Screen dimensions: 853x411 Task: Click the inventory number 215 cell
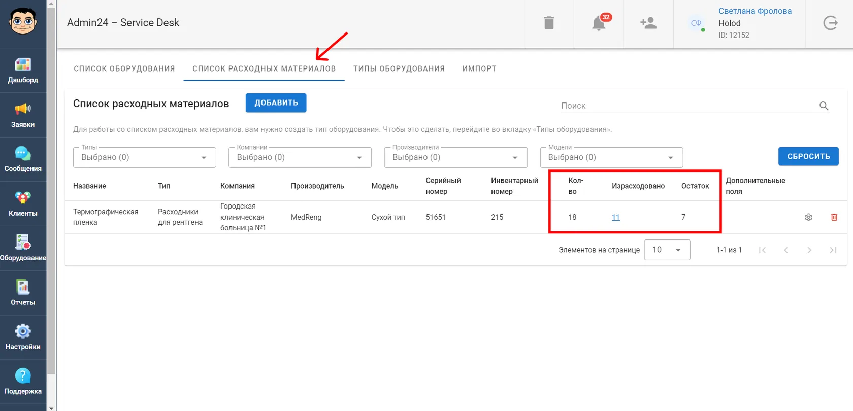tap(497, 217)
